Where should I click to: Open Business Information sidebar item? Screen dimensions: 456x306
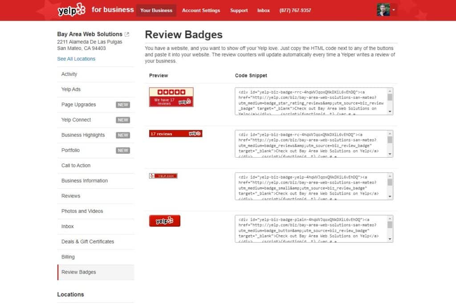[x=96, y=181]
